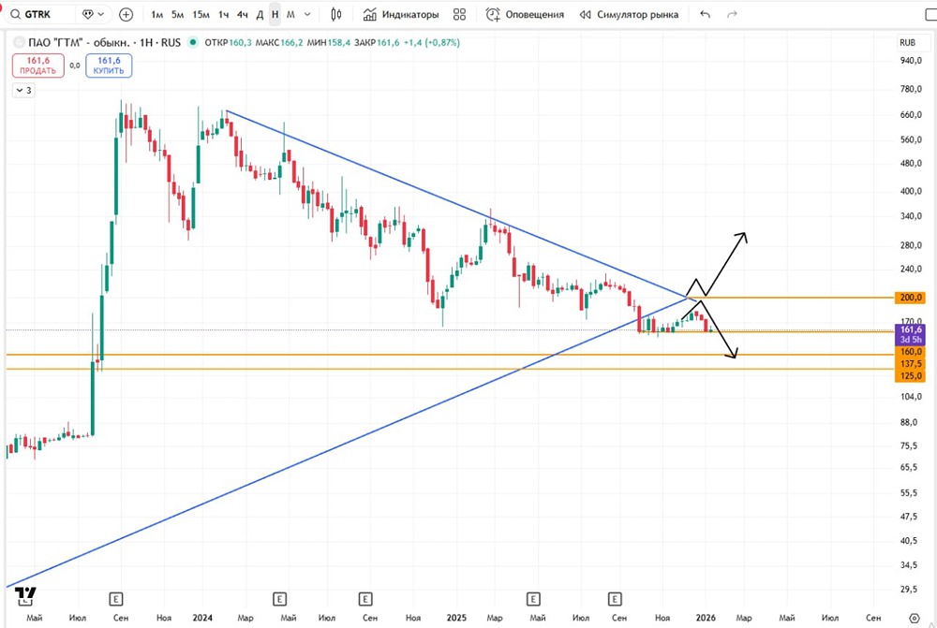The image size is (937, 628).
Task: Open the diamond icon dropdown next to GTRK
Action: (93, 14)
